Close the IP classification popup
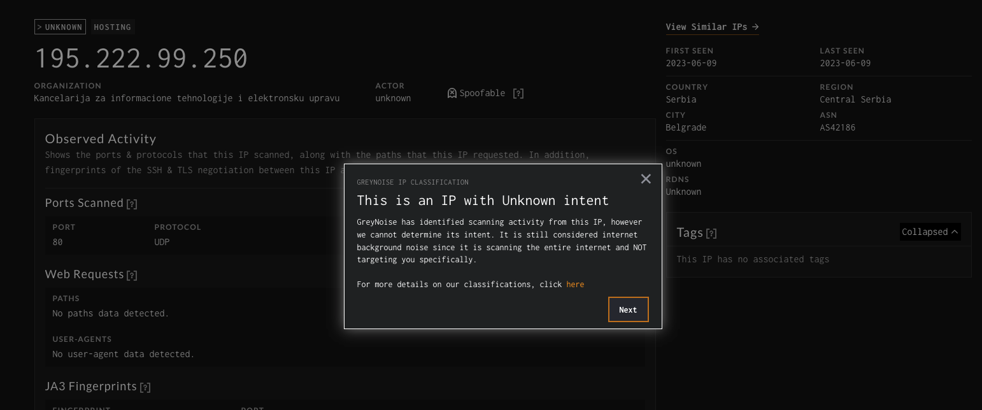Screen dimensions: 982x410 click(646, 179)
